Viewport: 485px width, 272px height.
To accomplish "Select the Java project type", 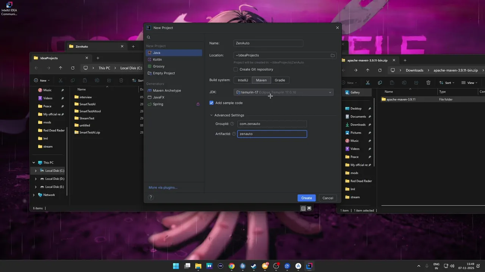I will (174, 53).
